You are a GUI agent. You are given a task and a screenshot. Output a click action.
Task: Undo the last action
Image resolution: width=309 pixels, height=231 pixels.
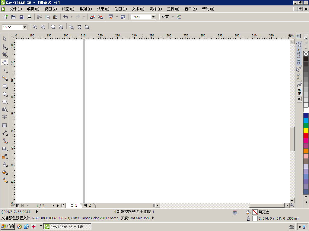(65, 17)
